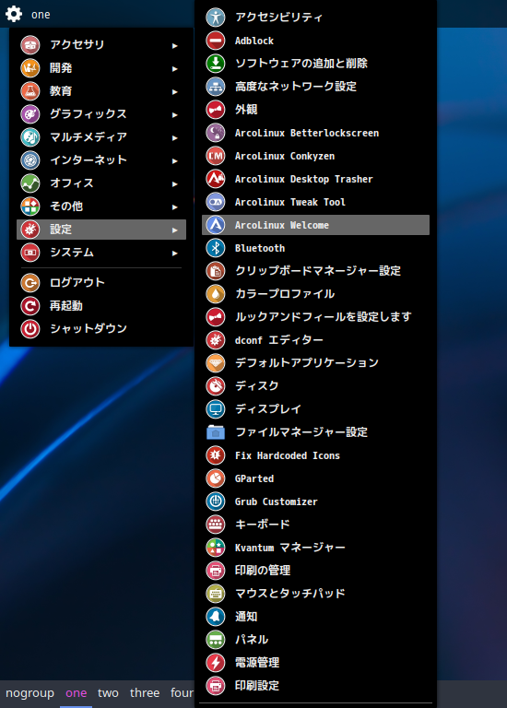Viewport: 507px width, 708px height.
Task: Click the 電源管理 lightning icon
Action: tap(216, 663)
